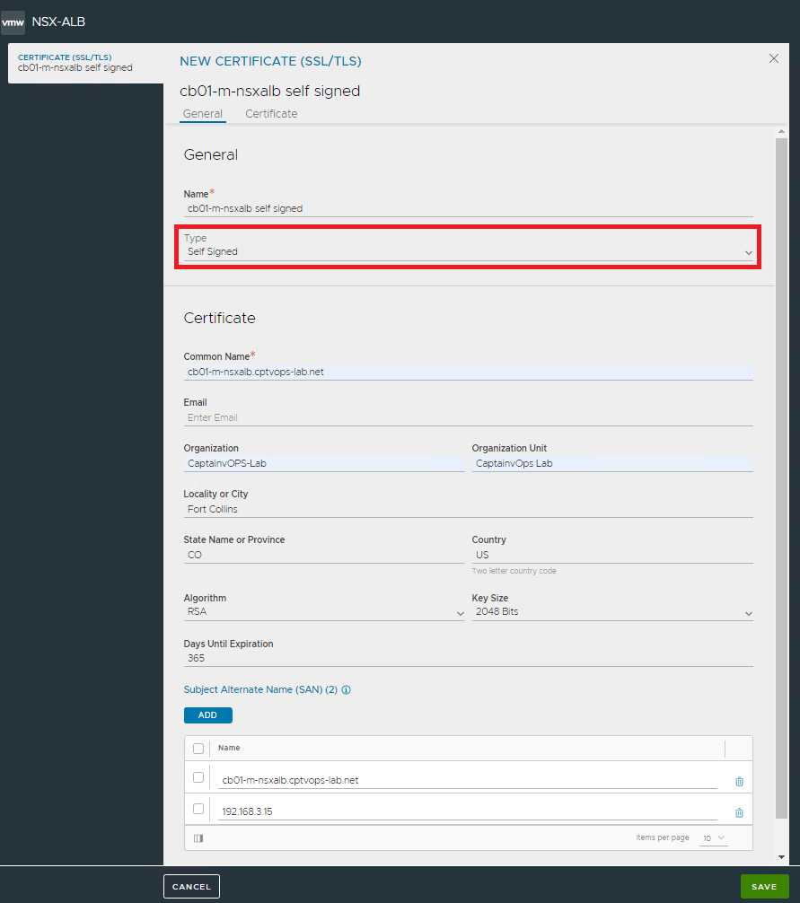Select the General tab
The width and height of the screenshot is (800, 903).
(202, 114)
